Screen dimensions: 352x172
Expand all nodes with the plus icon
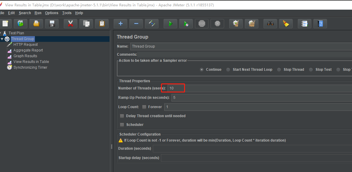[x=121, y=23]
